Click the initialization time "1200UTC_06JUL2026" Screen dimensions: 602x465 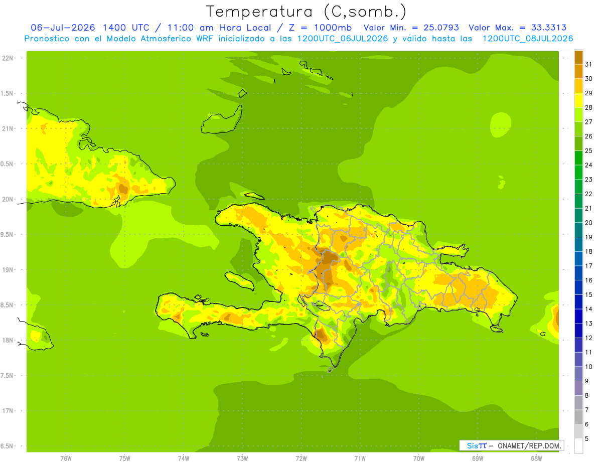pyautogui.click(x=343, y=39)
